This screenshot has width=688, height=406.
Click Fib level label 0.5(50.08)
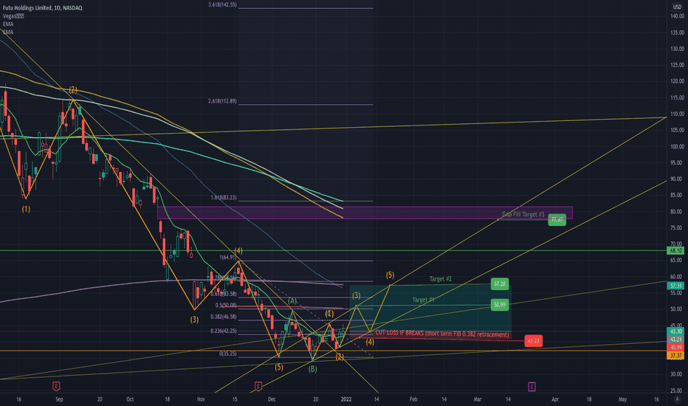click(x=226, y=306)
